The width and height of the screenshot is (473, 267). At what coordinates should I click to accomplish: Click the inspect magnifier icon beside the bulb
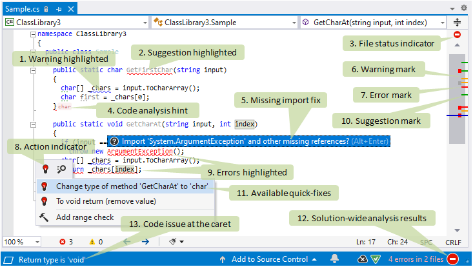coord(61,169)
